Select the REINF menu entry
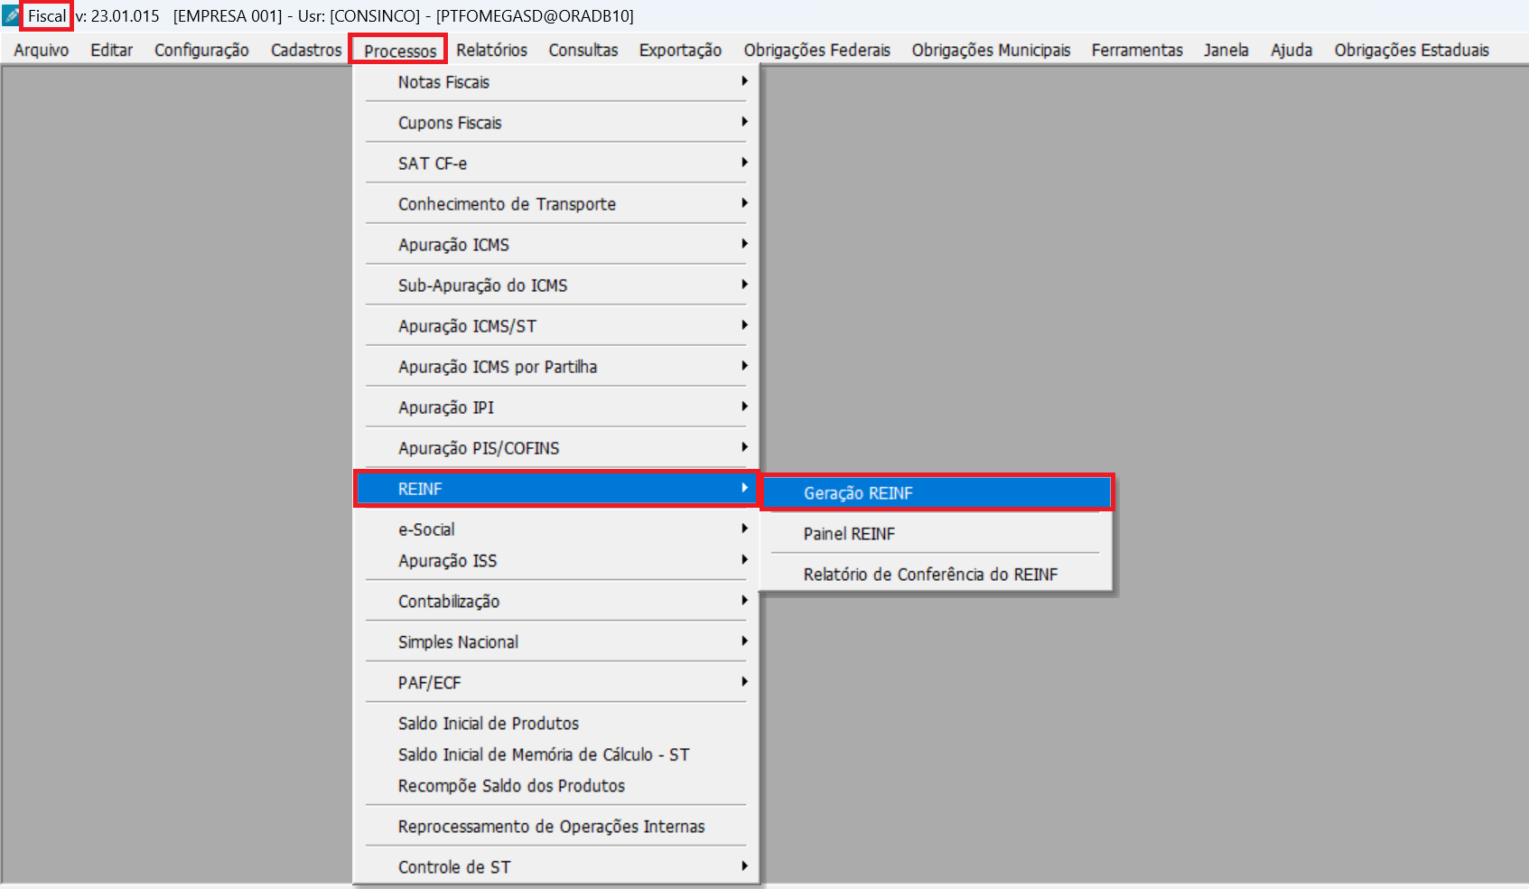The width and height of the screenshot is (1529, 889). (x=556, y=489)
